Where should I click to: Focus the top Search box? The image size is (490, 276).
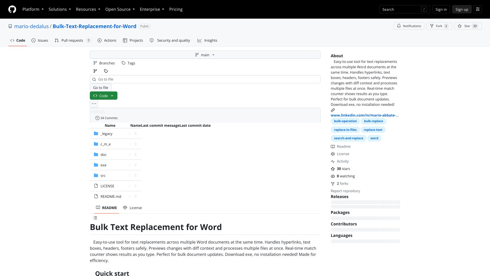click(405, 9)
